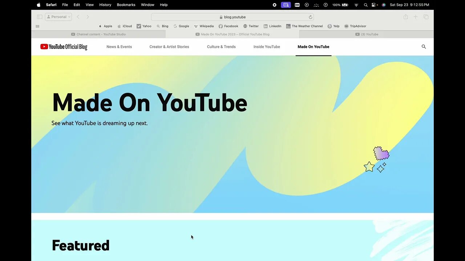Reload the current page
Screen dimensions: 465x261
(x=311, y=17)
